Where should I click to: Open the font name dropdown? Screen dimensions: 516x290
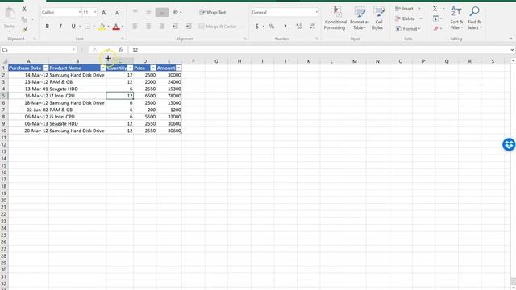(80, 13)
